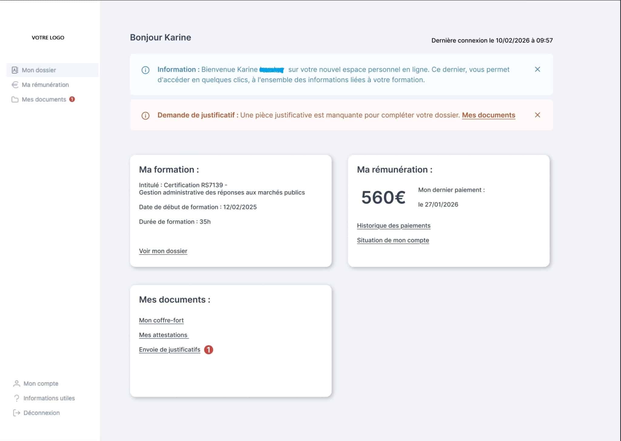Click the logout arrow icon beside Déconnexion
This screenshot has width=621, height=441.
(x=17, y=413)
